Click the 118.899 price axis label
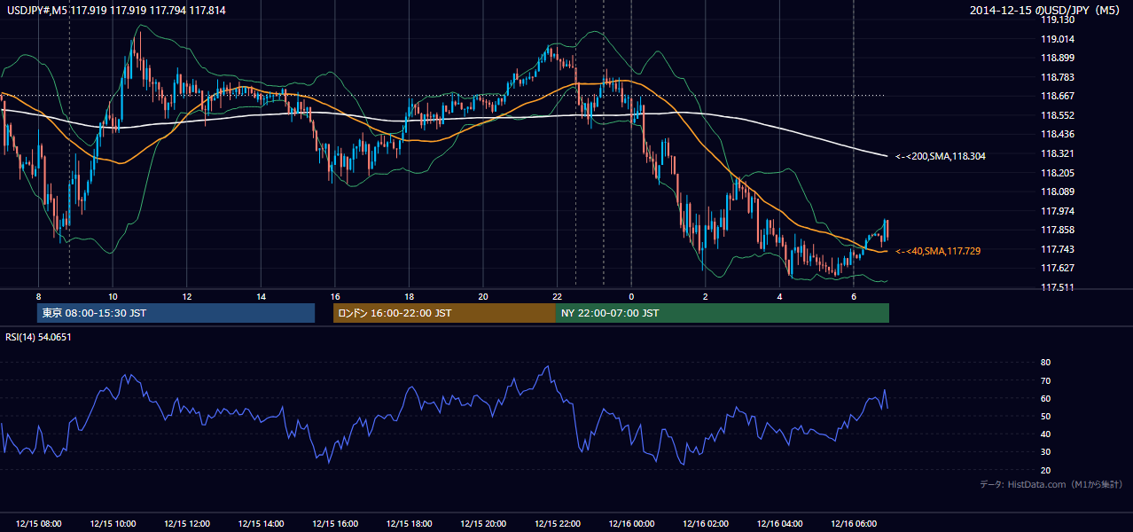1133x532 pixels. click(1057, 58)
